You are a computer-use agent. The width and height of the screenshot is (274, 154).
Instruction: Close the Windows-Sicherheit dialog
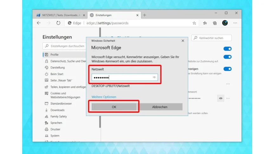[x=183, y=41]
